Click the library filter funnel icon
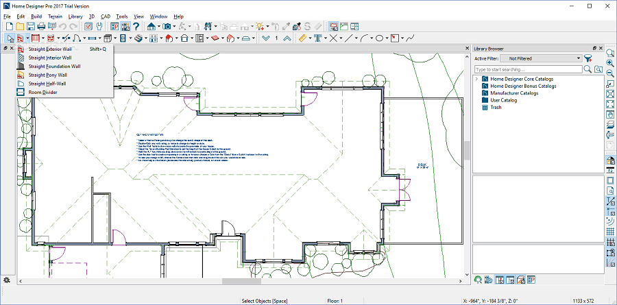617x305 pixels. 588,58
